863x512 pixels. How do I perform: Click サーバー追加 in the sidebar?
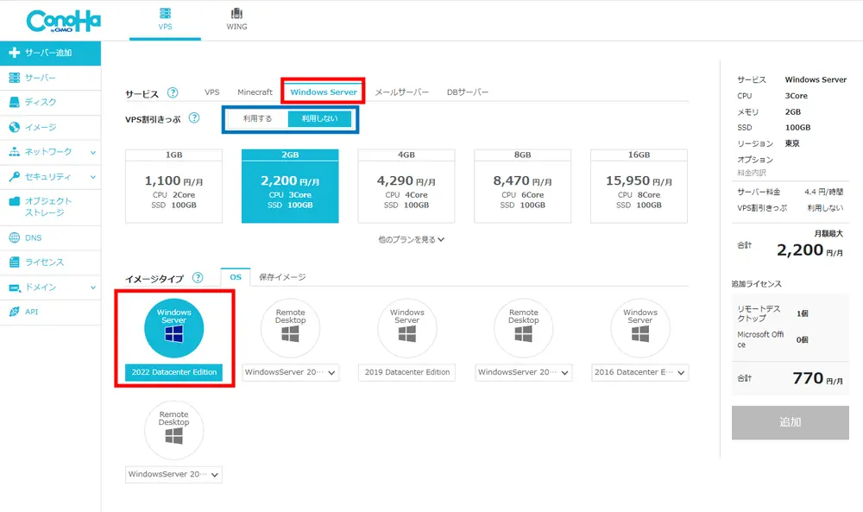click(50, 53)
